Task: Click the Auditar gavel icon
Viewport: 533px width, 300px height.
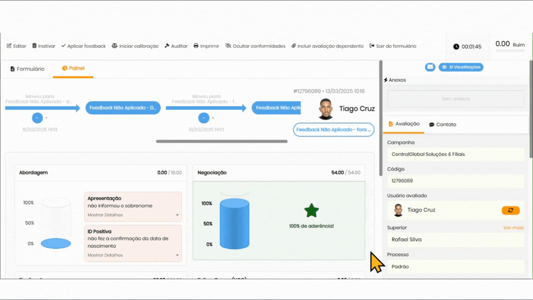Action: (167, 46)
